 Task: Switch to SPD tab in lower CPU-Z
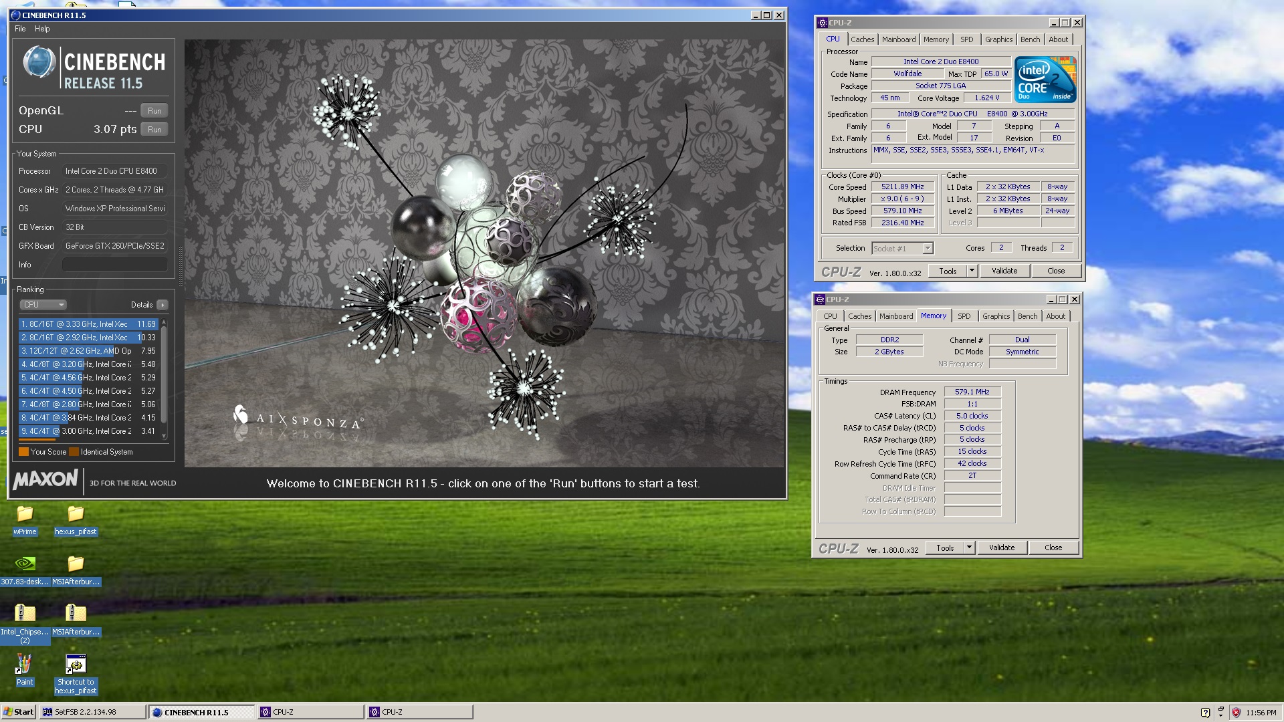pyautogui.click(x=964, y=316)
